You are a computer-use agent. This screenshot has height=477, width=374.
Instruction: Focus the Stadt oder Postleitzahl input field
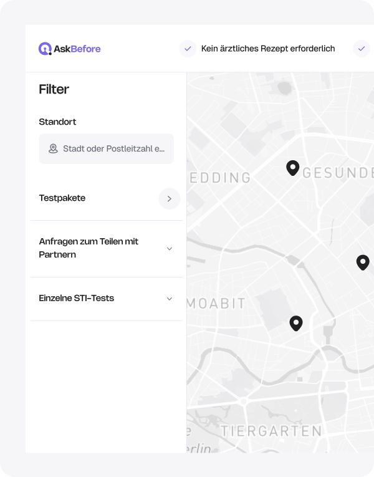(113, 149)
